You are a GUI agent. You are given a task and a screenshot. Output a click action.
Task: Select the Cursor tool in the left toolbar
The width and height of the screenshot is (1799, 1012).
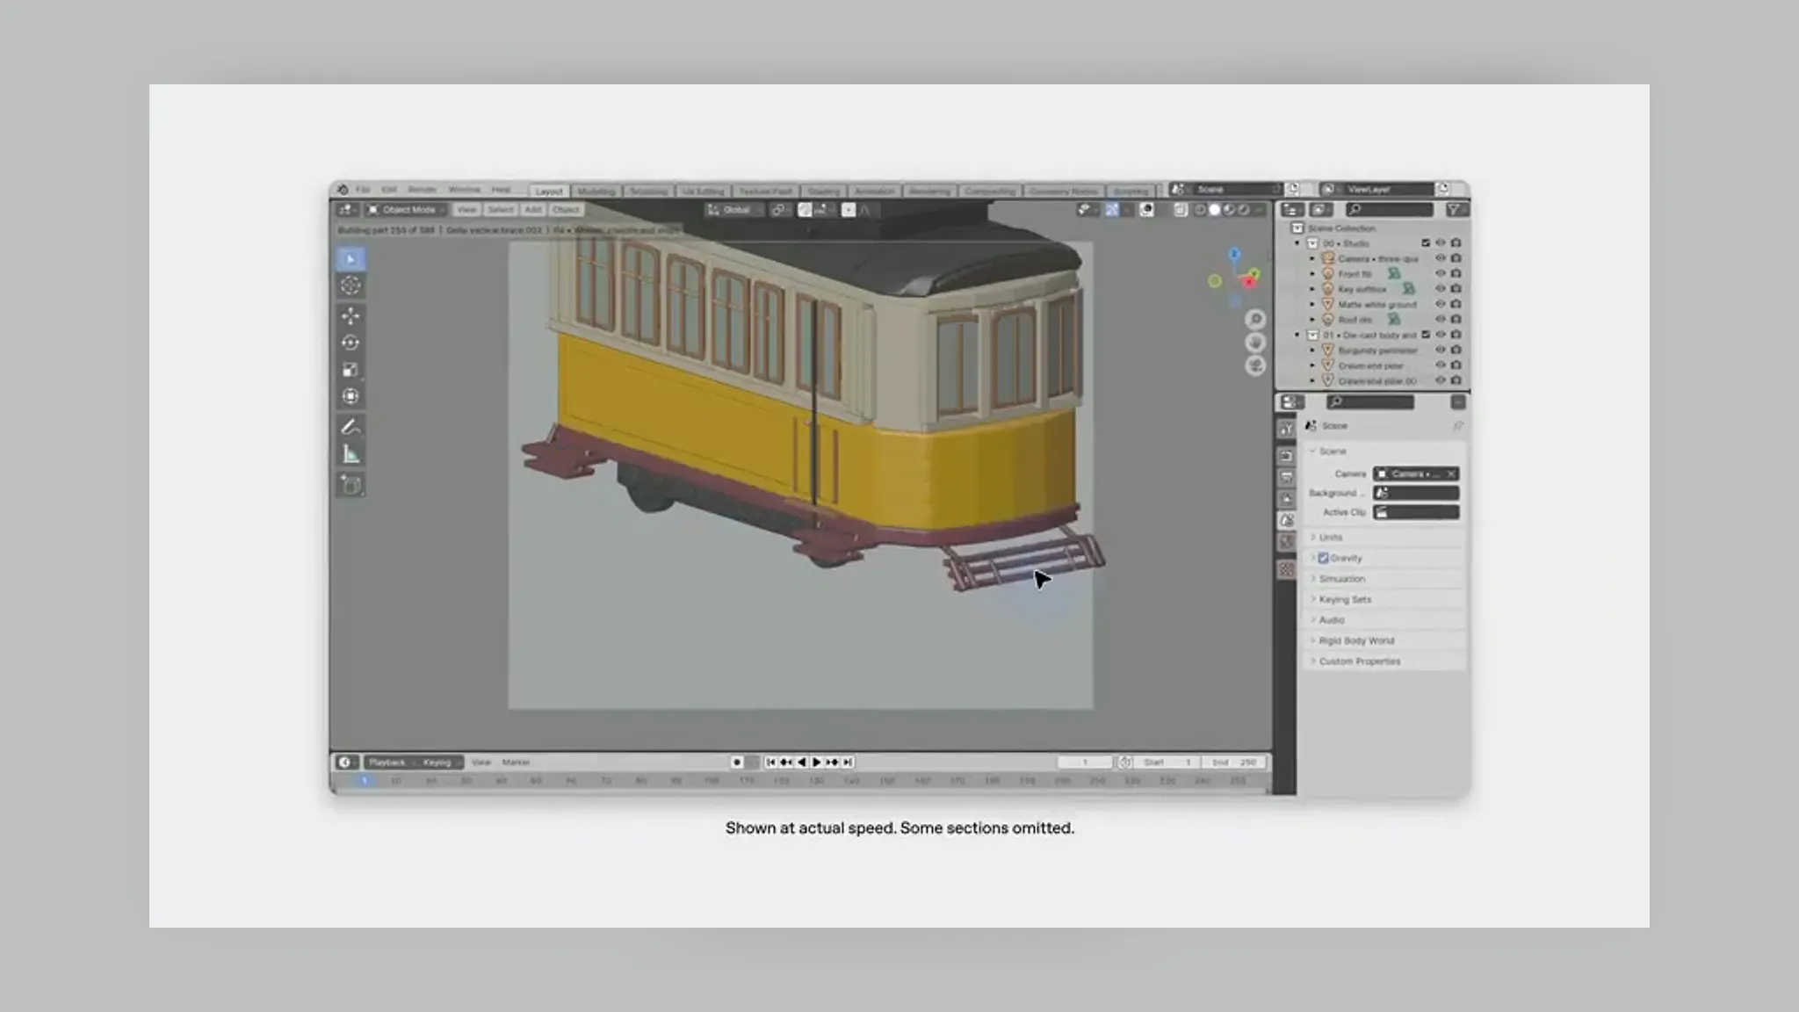pyautogui.click(x=350, y=286)
